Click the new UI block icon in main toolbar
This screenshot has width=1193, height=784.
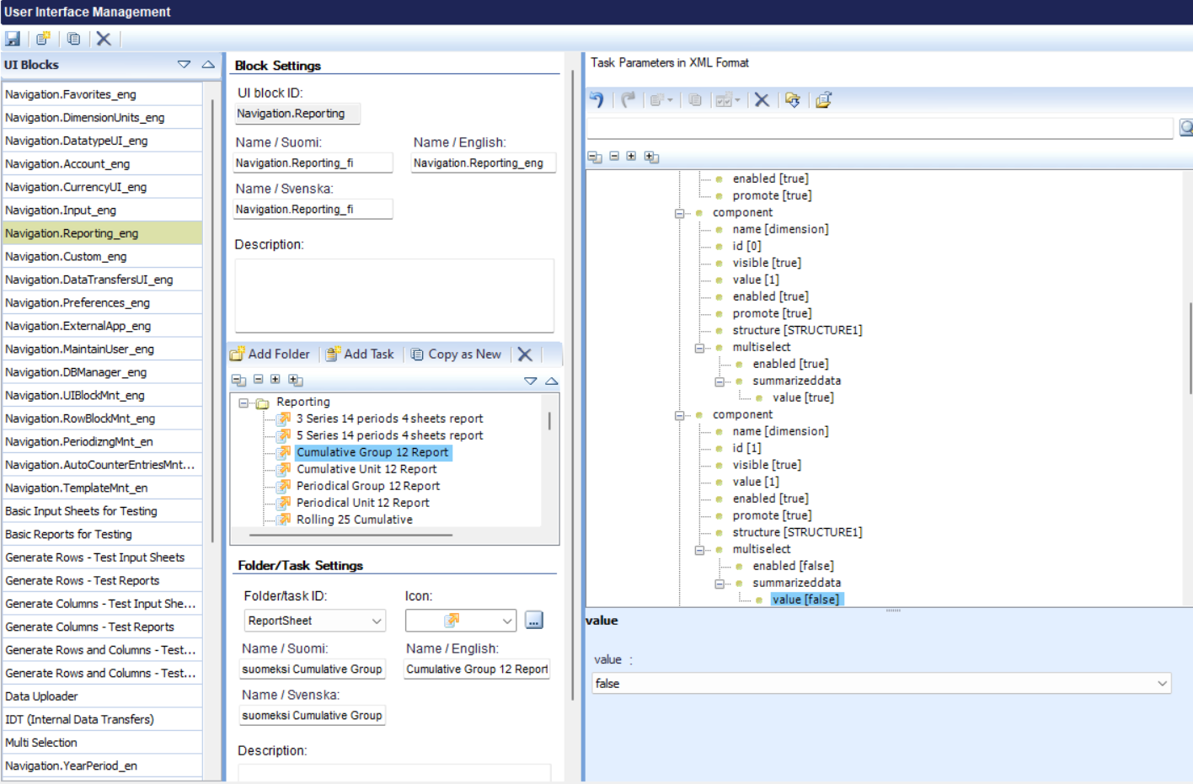pyautogui.click(x=43, y=39)
